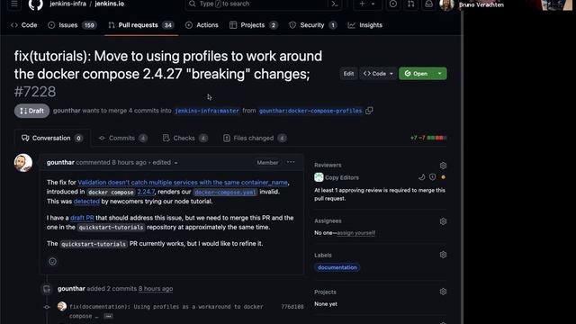Viewport: 576px width, 324px height.
Task: Open commit 776d108 hash link
Action: pos(292,306)
